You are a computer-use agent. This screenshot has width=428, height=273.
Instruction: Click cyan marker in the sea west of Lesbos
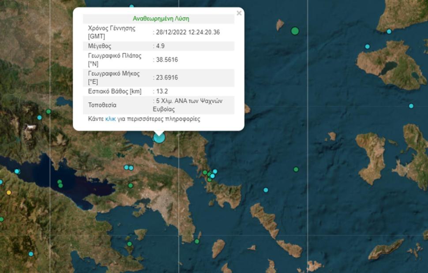[x=367, y=47]
